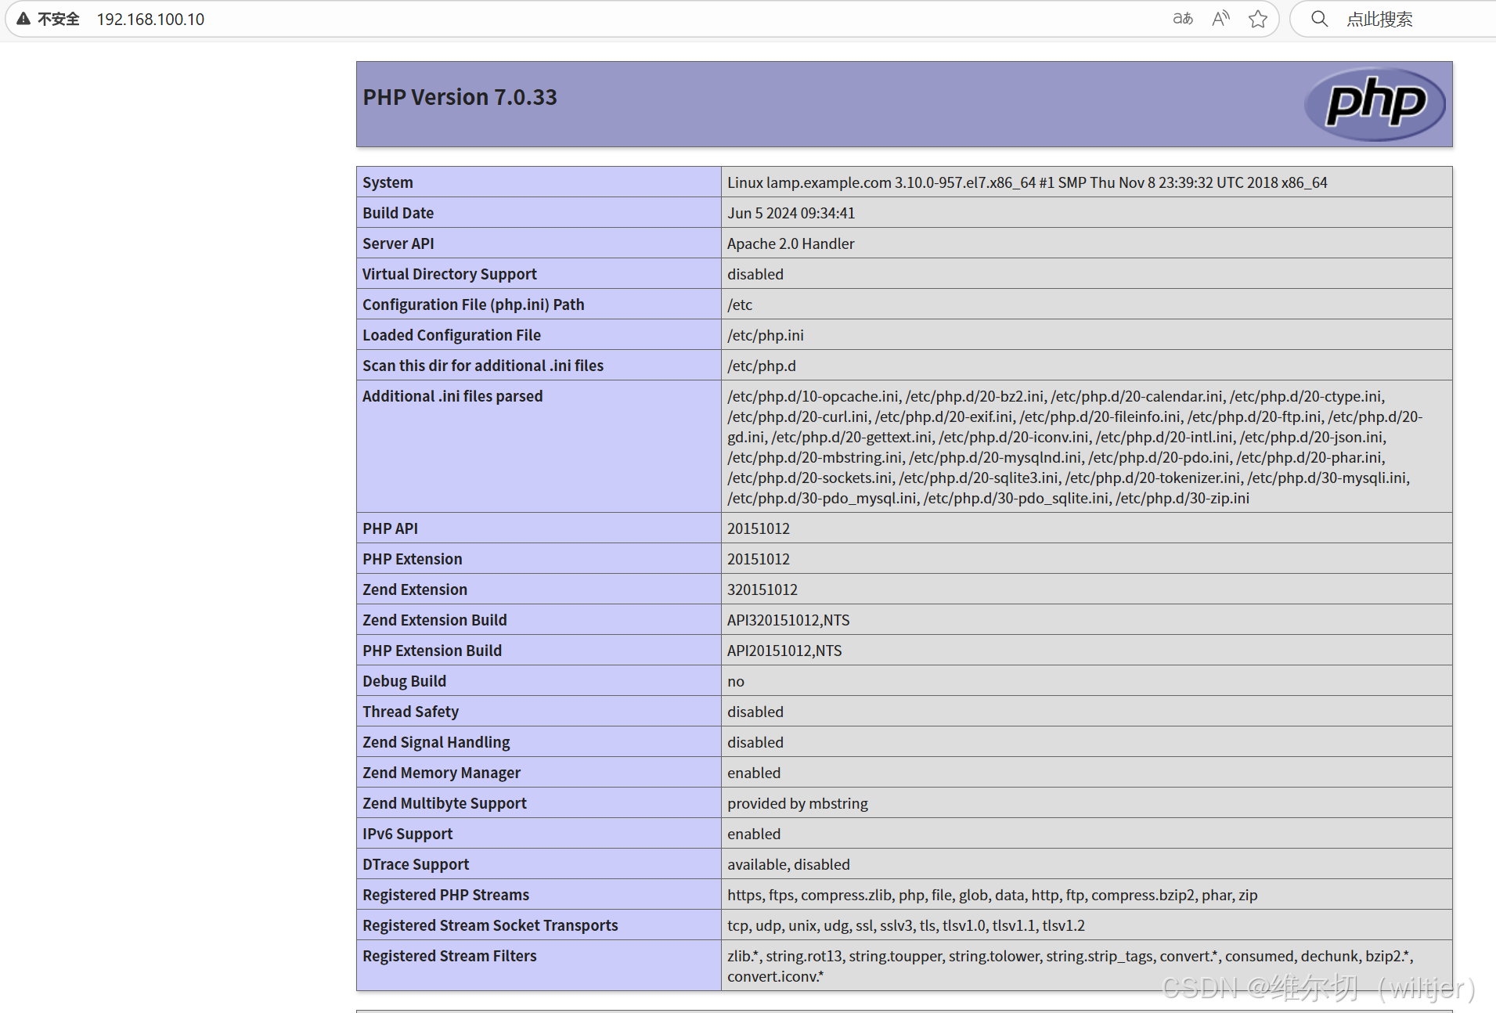Click the Additional .ini files parsed label
1496x1013 pixels.
452,396
